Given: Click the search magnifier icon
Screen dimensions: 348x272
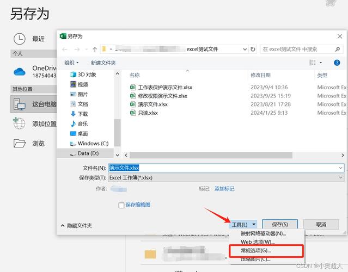Looking at the screenshot, I should coord(338,49).
